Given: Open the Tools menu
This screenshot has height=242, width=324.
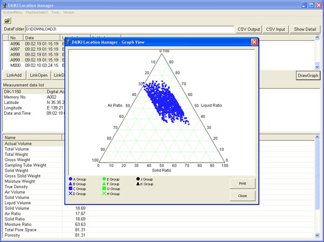Looking at the screenshot, I should click(56, 12).
